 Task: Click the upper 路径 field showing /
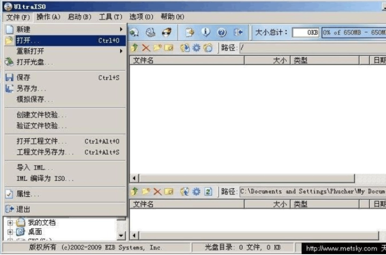(x=313, y=48)
